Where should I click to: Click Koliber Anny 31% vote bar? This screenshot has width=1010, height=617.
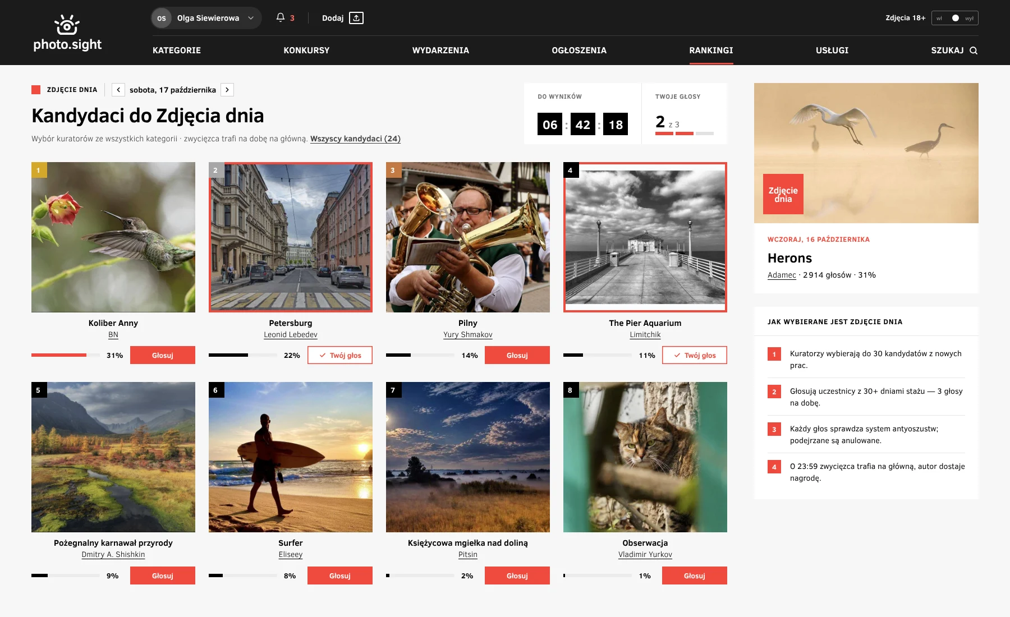[x=66, y=355]
